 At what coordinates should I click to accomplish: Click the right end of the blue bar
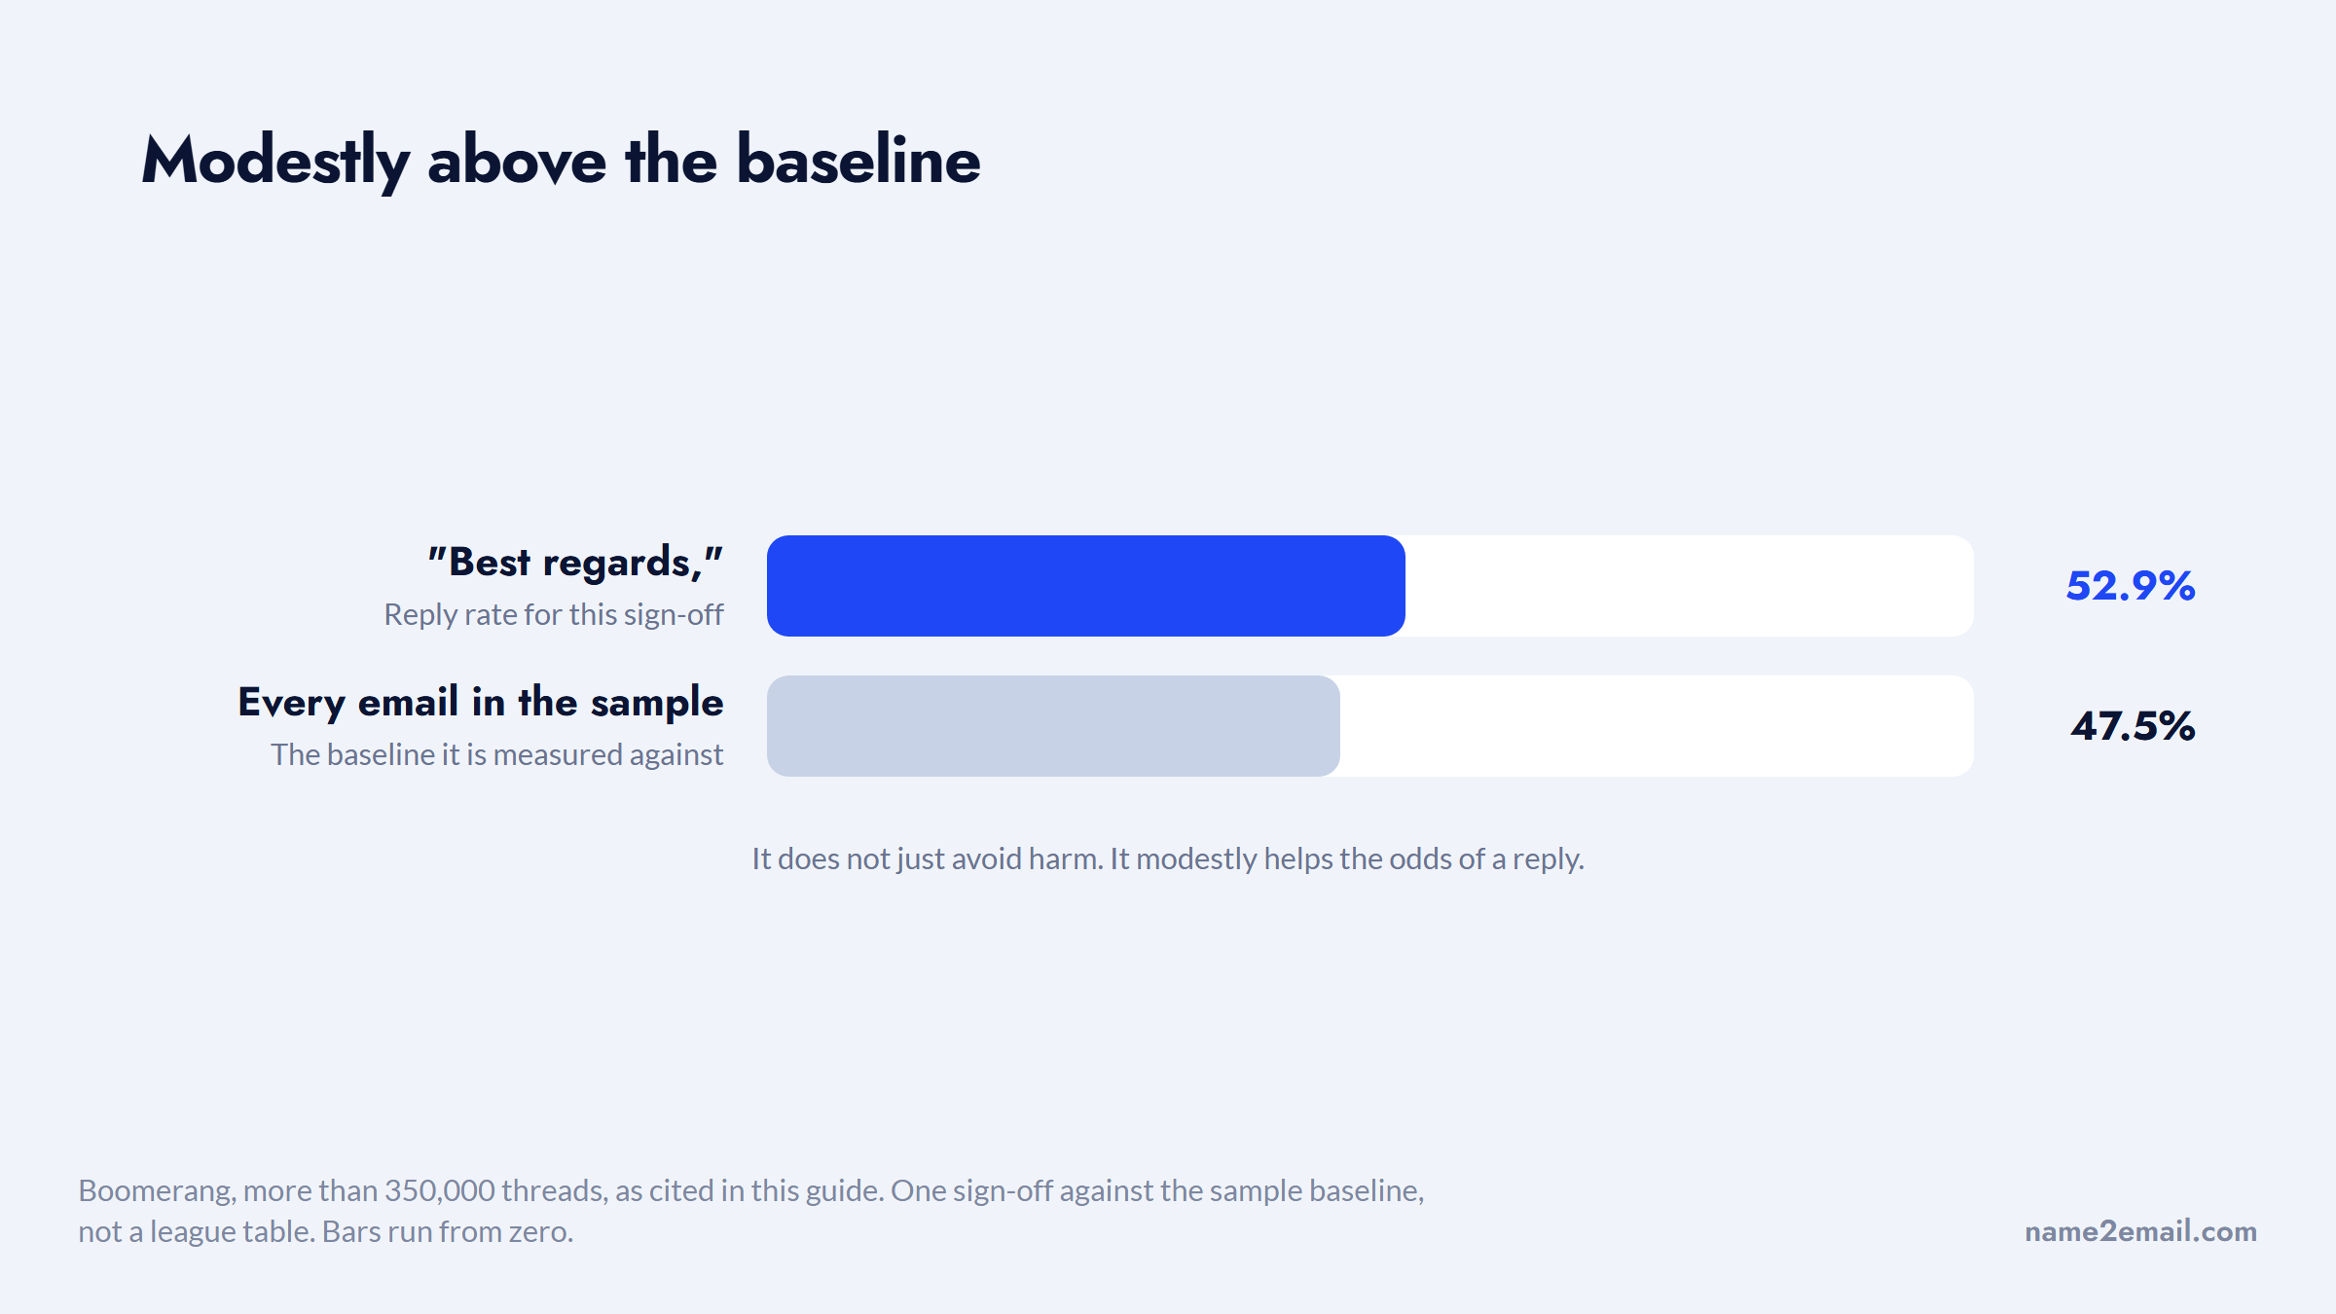click(x=1396, y=586)
